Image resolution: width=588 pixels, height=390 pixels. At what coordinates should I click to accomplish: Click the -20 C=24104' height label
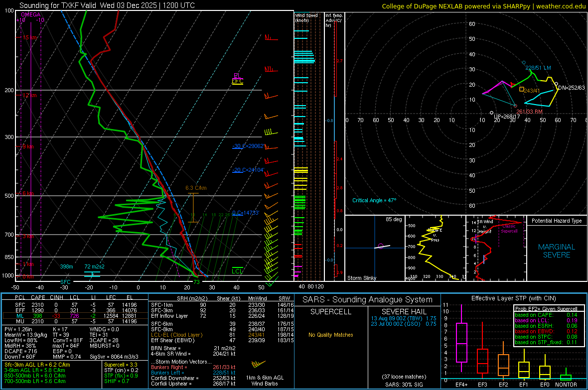(x=248, y=170)
